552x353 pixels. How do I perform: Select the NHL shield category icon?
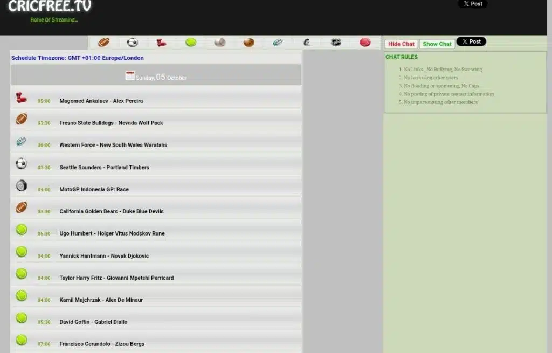pos(336,42)
